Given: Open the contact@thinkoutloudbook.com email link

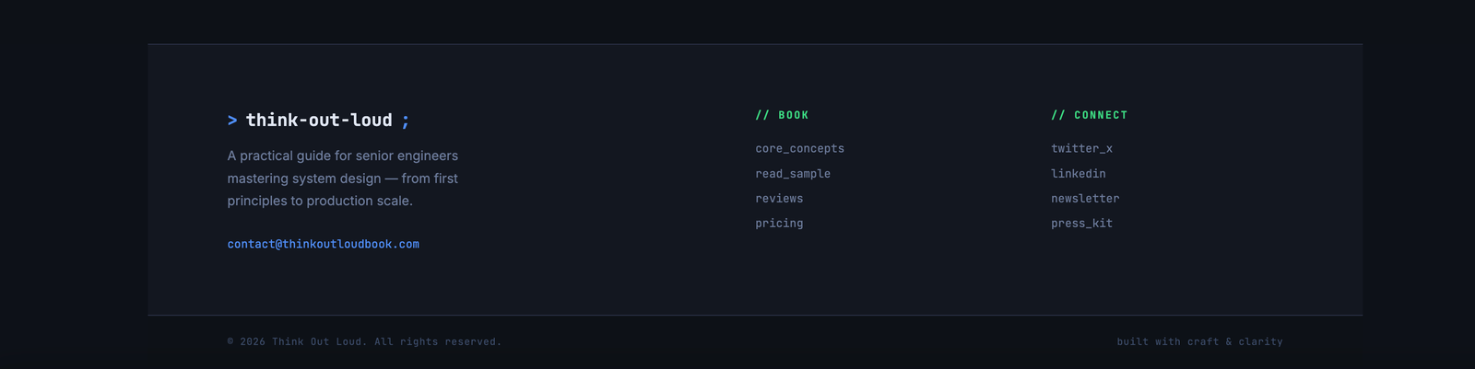Looking at the screenshot, I should pos(324,244).
